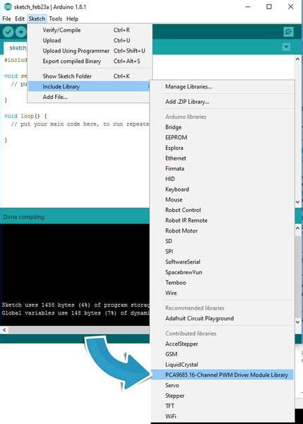Select Verify/Compile from Sketch menu
The image size is (303, 424).
click(89, 30)
